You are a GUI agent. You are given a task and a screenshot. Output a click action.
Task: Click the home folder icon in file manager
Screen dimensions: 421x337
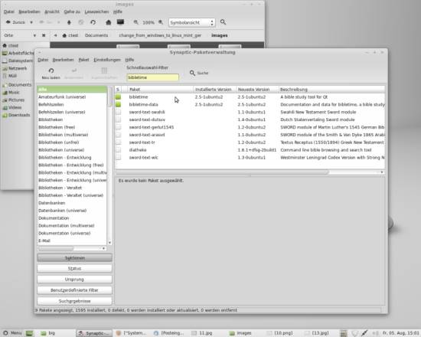(x=109, y=22)
